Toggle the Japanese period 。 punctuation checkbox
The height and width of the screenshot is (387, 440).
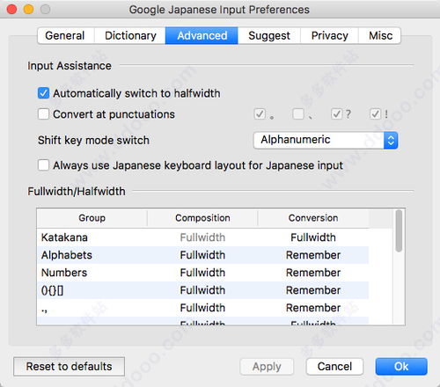click(260, 113)
